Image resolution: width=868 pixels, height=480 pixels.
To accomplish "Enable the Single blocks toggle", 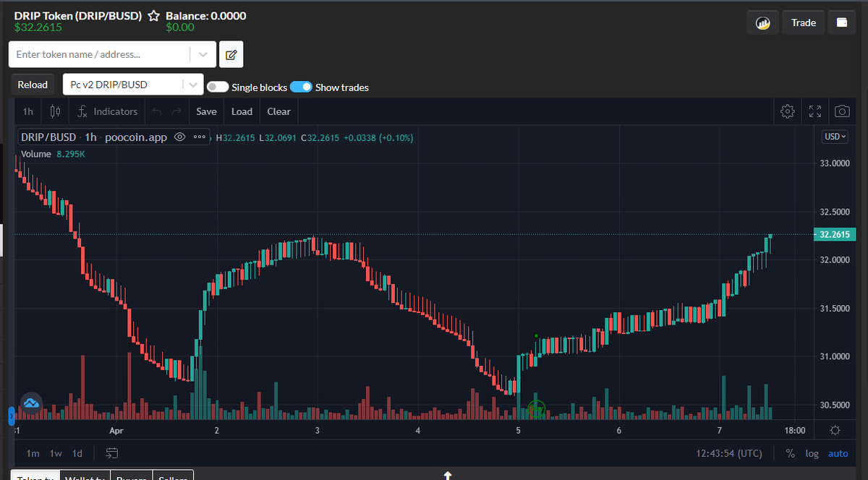I will click(x=217, y=87).
